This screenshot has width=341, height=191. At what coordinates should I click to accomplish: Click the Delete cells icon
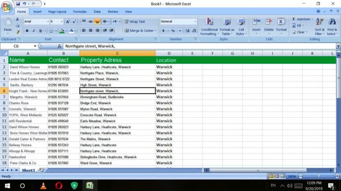point(269,22)
